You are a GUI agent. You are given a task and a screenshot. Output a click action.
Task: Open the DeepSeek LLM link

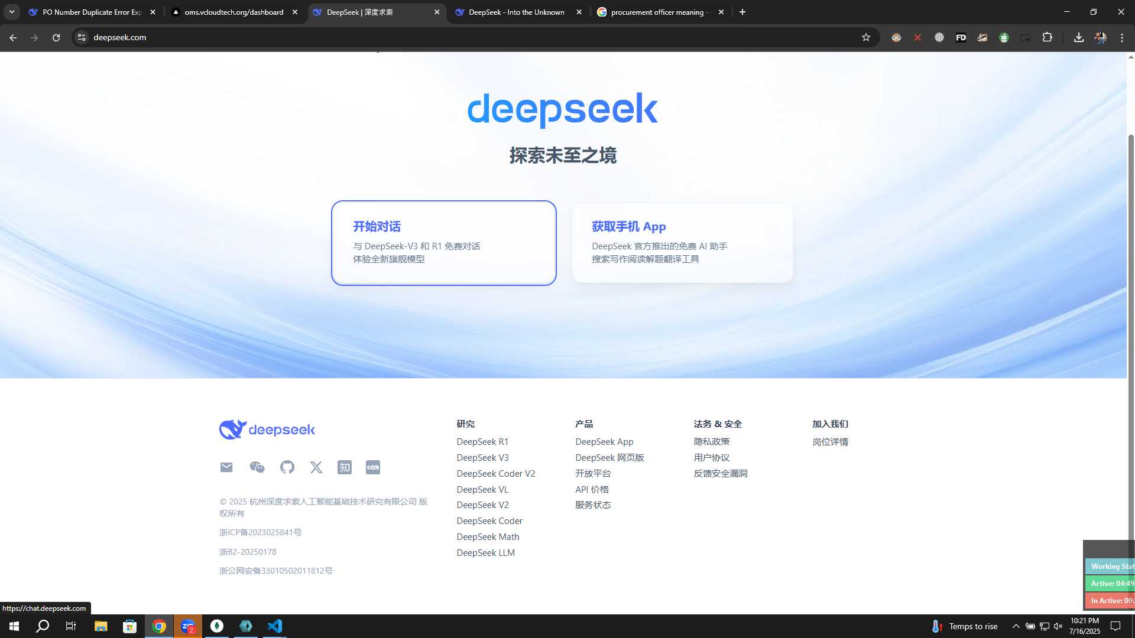click(485, 553)
